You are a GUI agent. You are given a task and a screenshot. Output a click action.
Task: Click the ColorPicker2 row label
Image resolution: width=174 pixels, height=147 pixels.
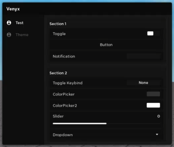tap(65, 105)
